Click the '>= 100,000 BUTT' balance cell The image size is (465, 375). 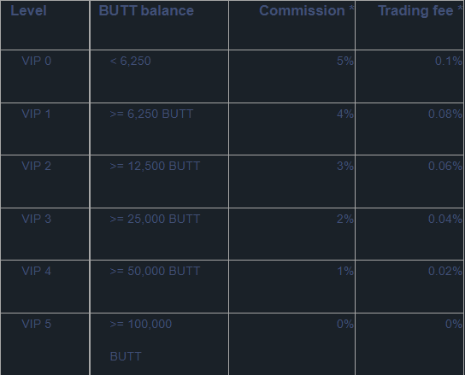point(159,344)
